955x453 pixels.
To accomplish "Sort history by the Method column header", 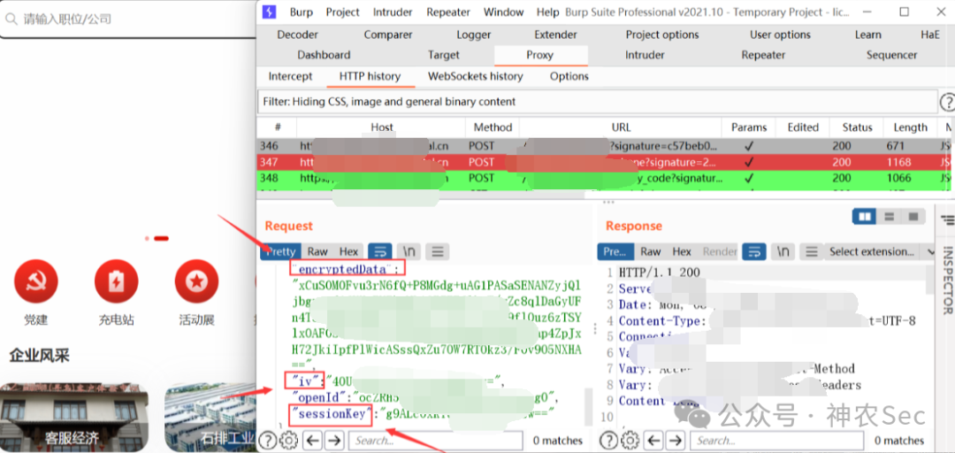I will point(493,127).
